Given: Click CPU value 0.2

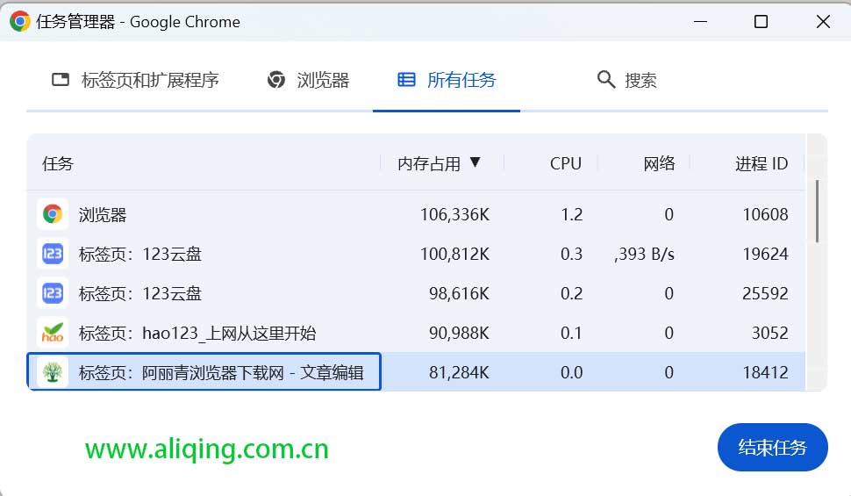Looking at the screenshot, I should pyautogui.click(x=571, y=294).
